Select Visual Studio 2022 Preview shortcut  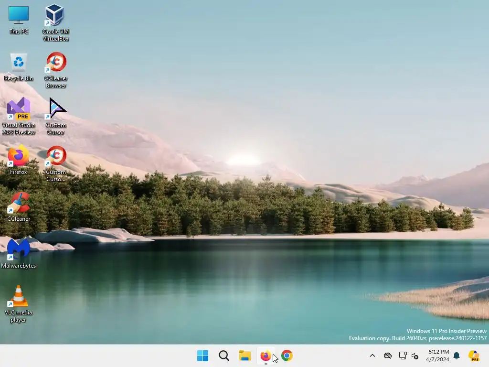pyautogui.click(x=19, y=117)
